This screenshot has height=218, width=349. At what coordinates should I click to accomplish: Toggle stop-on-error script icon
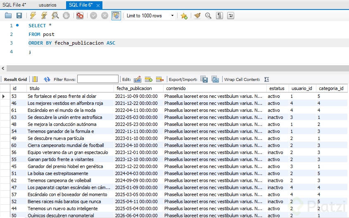(x=80, y=16)
